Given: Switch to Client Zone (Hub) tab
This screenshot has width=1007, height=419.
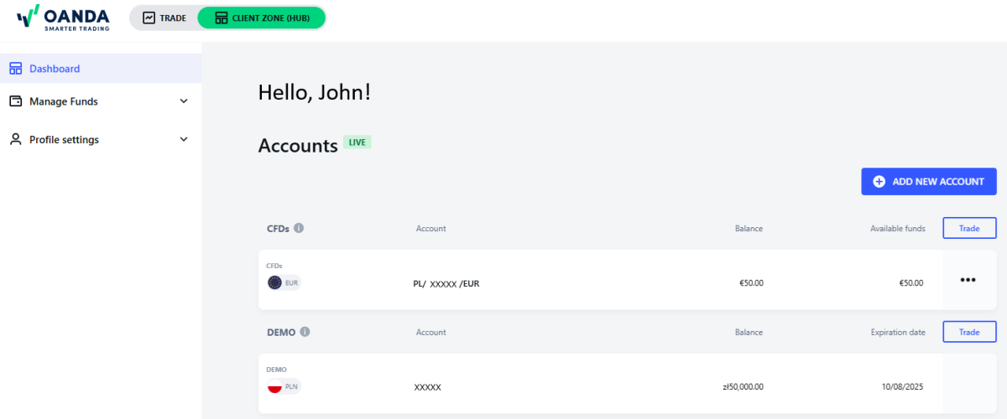Looking at the screenshot, I should 261,18.
